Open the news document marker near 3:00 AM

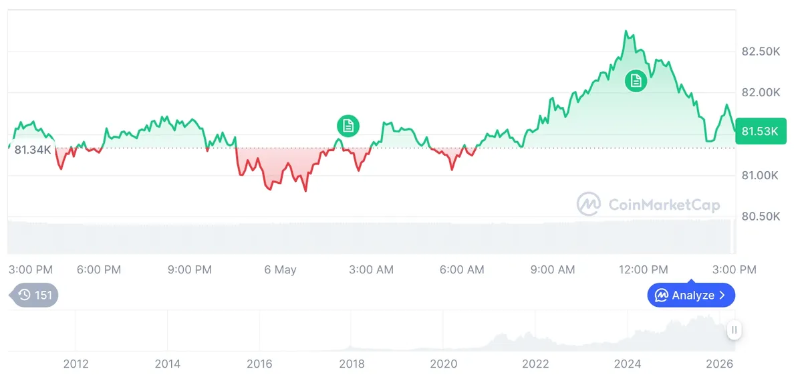click(x=348, y=126)
